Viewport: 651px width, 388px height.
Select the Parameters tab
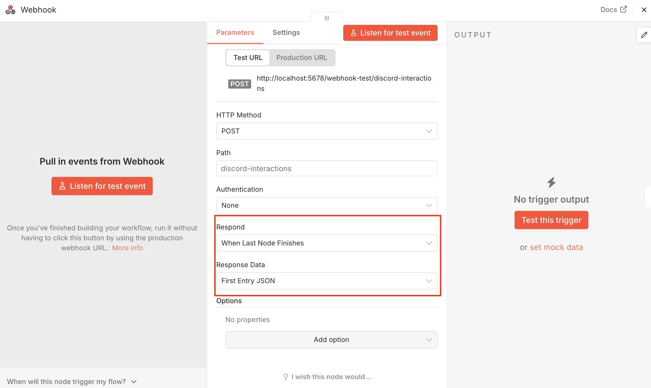235,32
